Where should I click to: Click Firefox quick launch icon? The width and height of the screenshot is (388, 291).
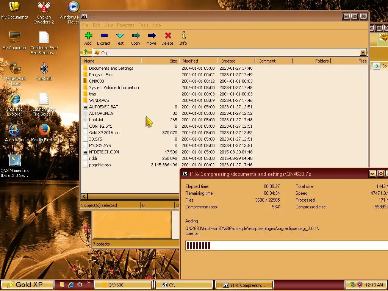[80, 285]
